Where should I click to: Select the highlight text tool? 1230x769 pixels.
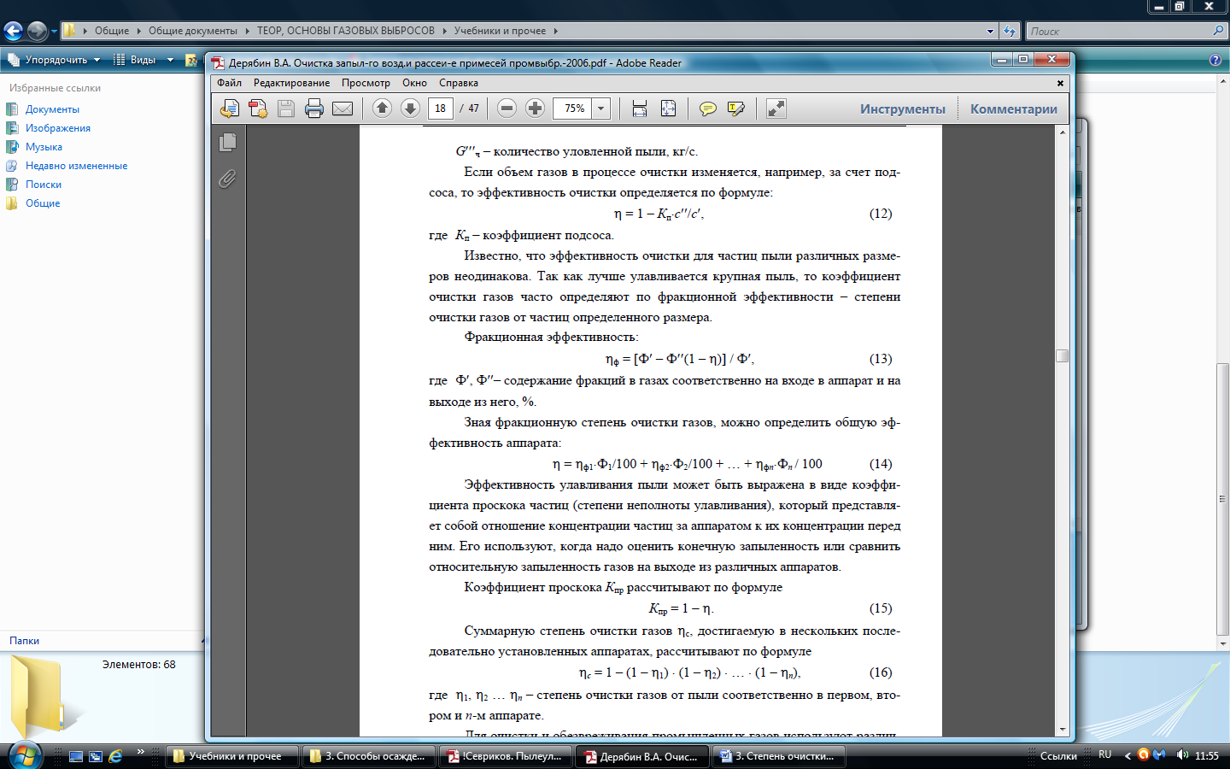pyautogui.click(x=735, y=109)
